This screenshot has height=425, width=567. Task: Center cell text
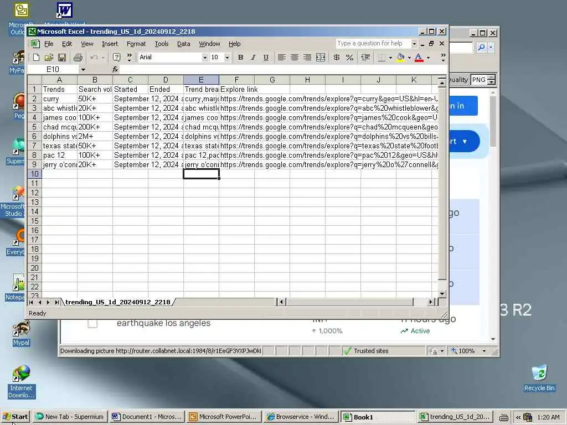click(295, 57)
